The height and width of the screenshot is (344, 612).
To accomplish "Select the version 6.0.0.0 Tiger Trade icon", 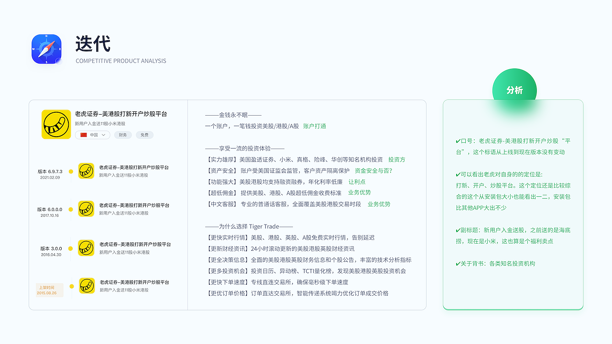I will coord(86,209).
